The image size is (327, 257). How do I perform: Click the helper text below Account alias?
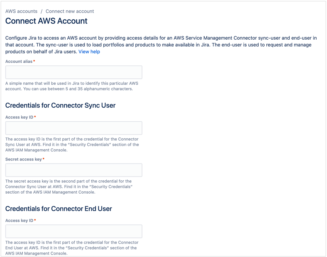[x=72, y=86]
